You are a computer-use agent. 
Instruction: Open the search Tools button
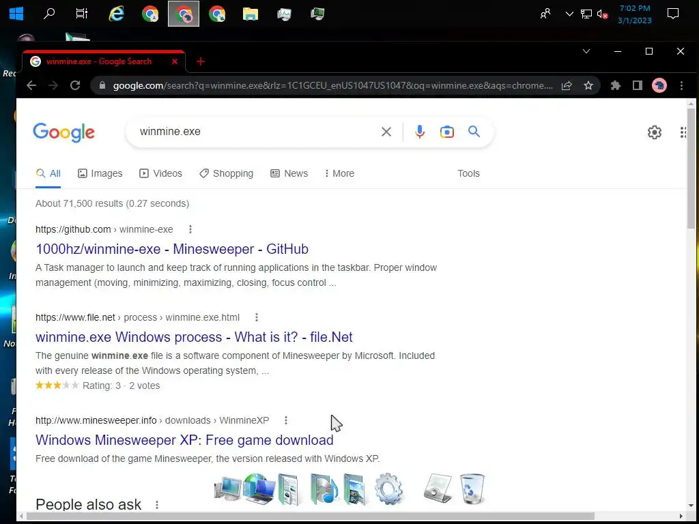[468, 173]
